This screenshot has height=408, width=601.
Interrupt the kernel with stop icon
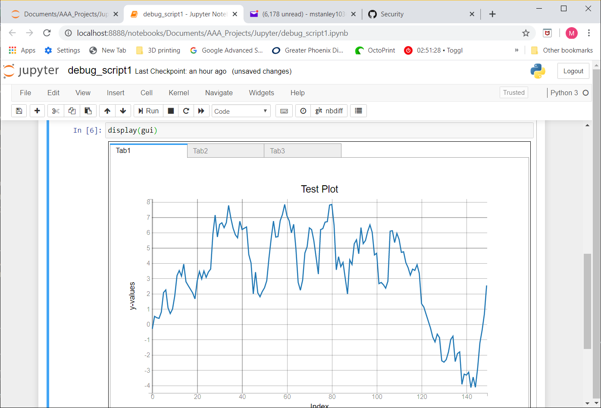point(170,111)
